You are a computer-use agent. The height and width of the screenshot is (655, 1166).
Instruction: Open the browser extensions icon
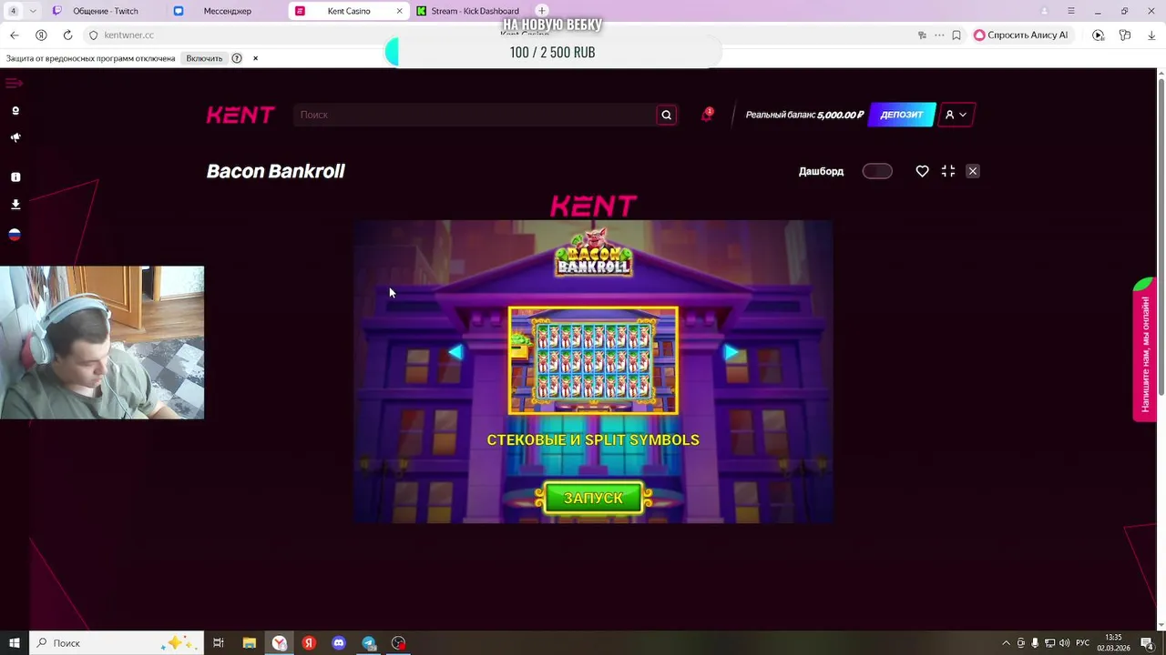[1125, 35]
